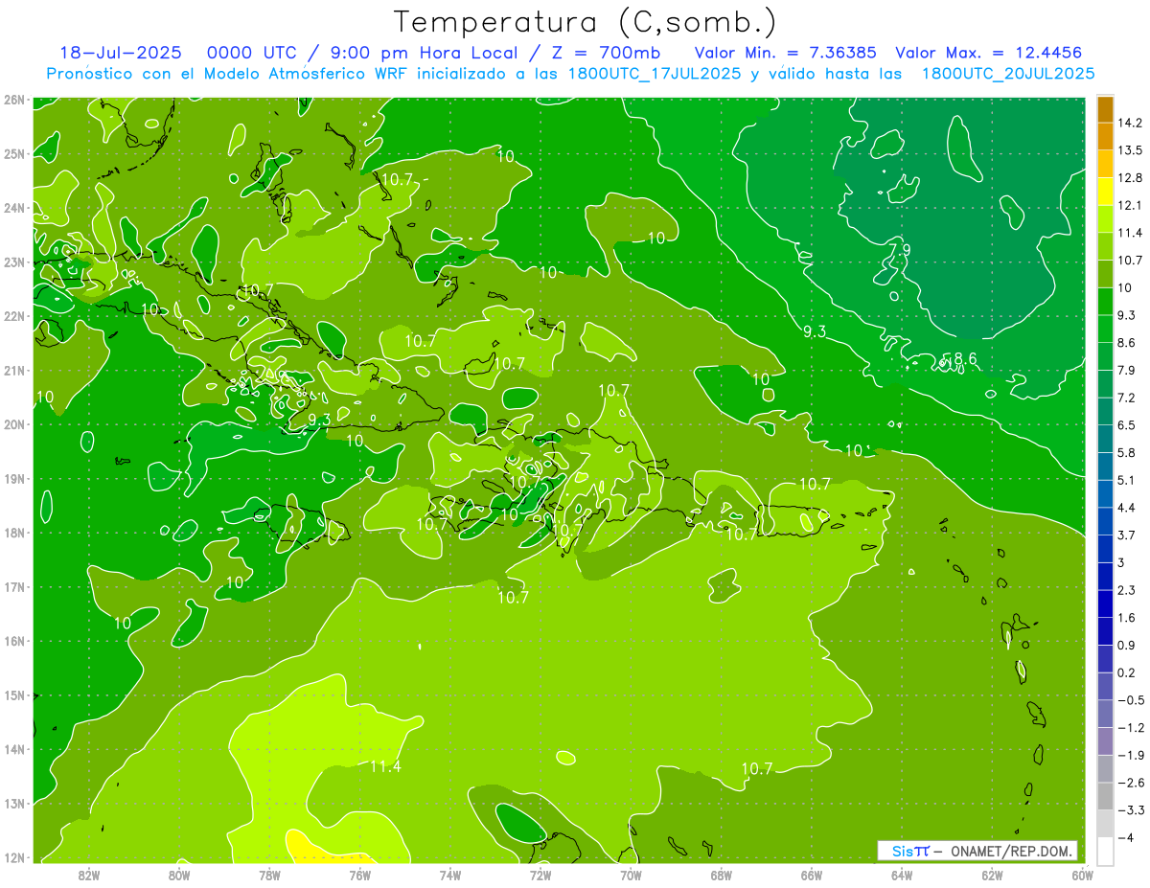Viewport: 1150px width, 888px height.
Task: Click the dark orange swatch above 14.2
Action: coord(1105,109)
